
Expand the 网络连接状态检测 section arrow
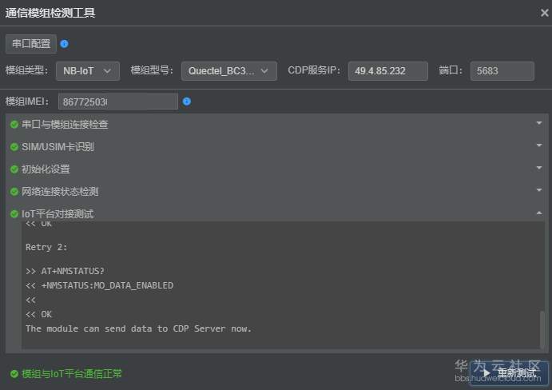pyautogui.click(x=539, y=190)
